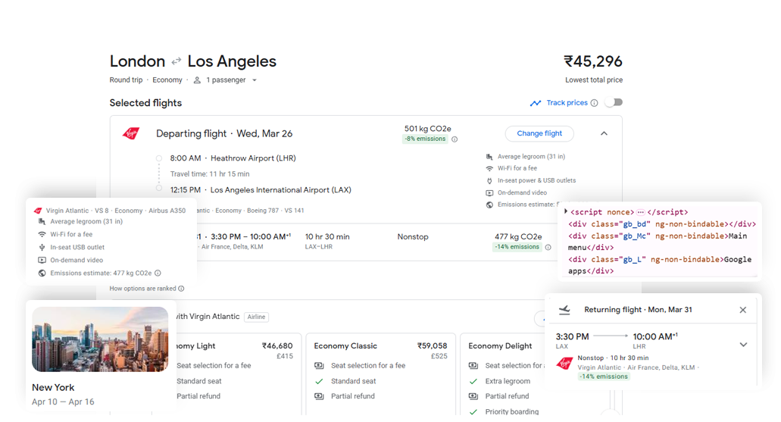Click Apr 10 — Apr 16 dates under New York

(63, 402)
